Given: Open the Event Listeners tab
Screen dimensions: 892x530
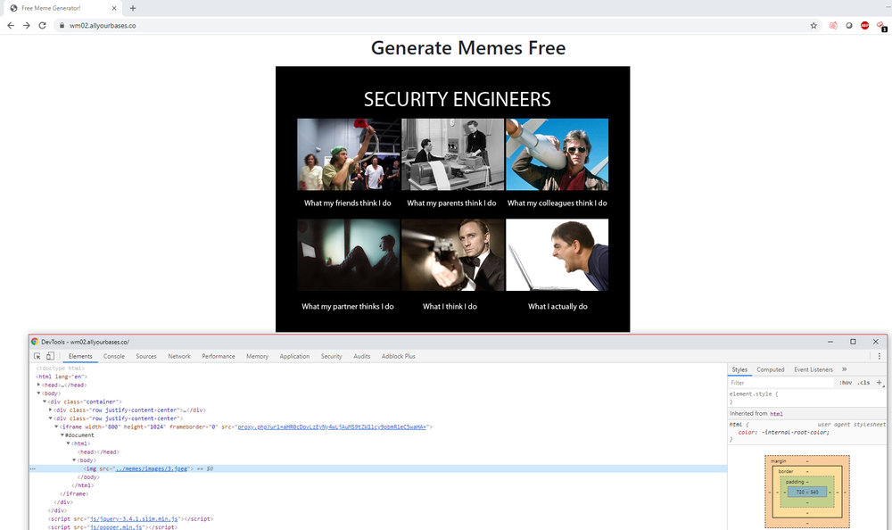Looking at the screenshot, I should [814, 369].
